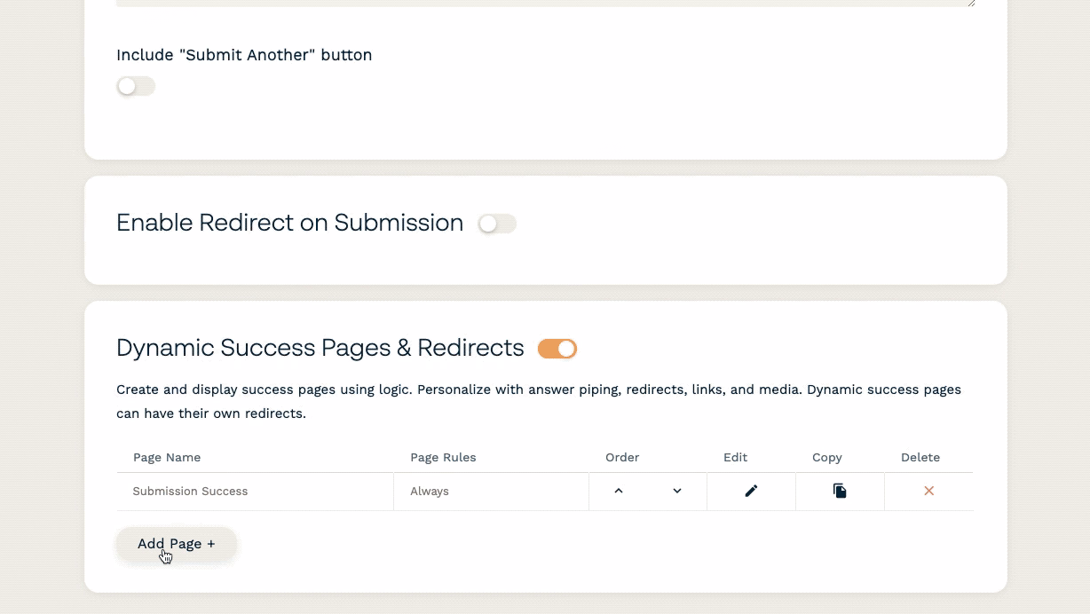Viewport: 1090px width, 614px height.
Task: Click the Delete column header
Action: point(920,458)
